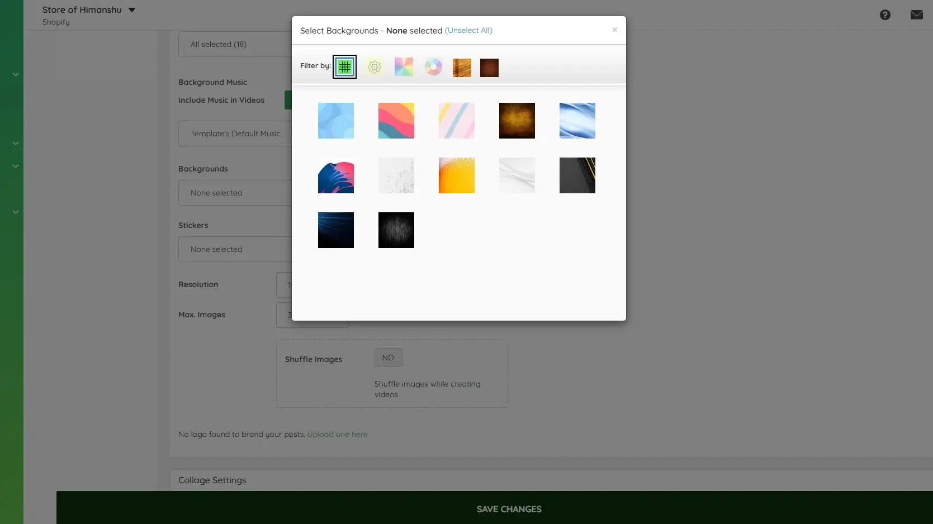Filter by the wood texture icon

[462, 68]
